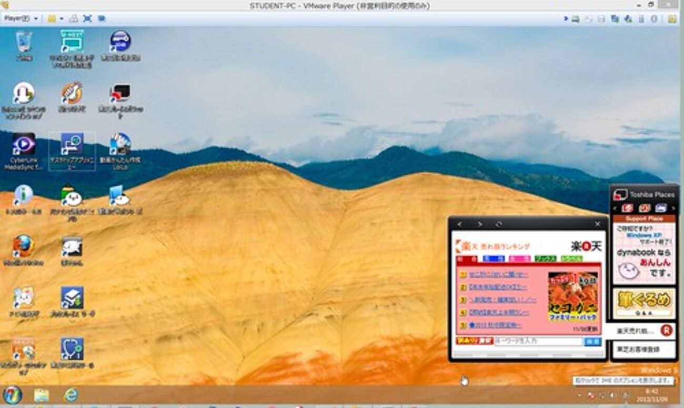
Task: Click the blue Toshiba Places category icon
Action: coord(661,208)
